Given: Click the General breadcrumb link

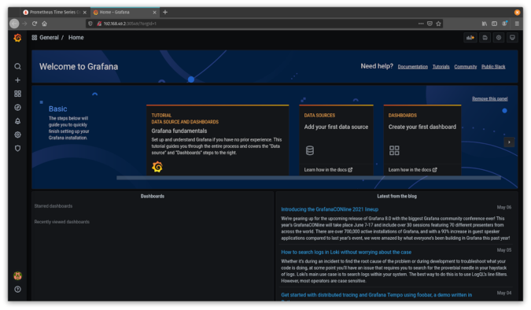Looking at the screenshot, I should tap(49, 38).
